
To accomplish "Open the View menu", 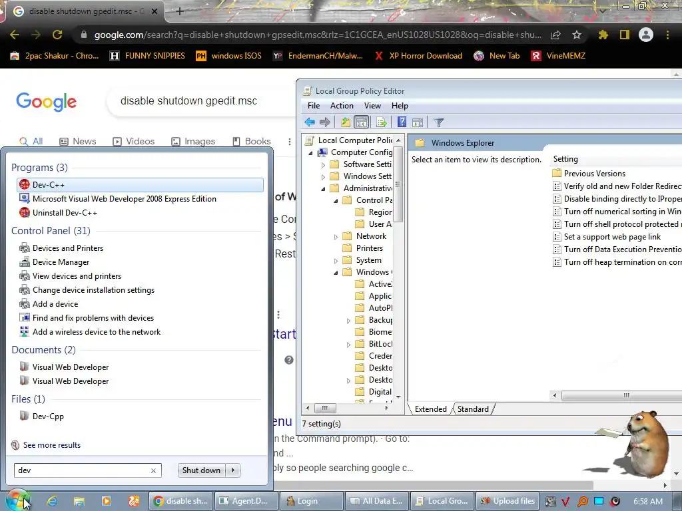I will [372, 106].
